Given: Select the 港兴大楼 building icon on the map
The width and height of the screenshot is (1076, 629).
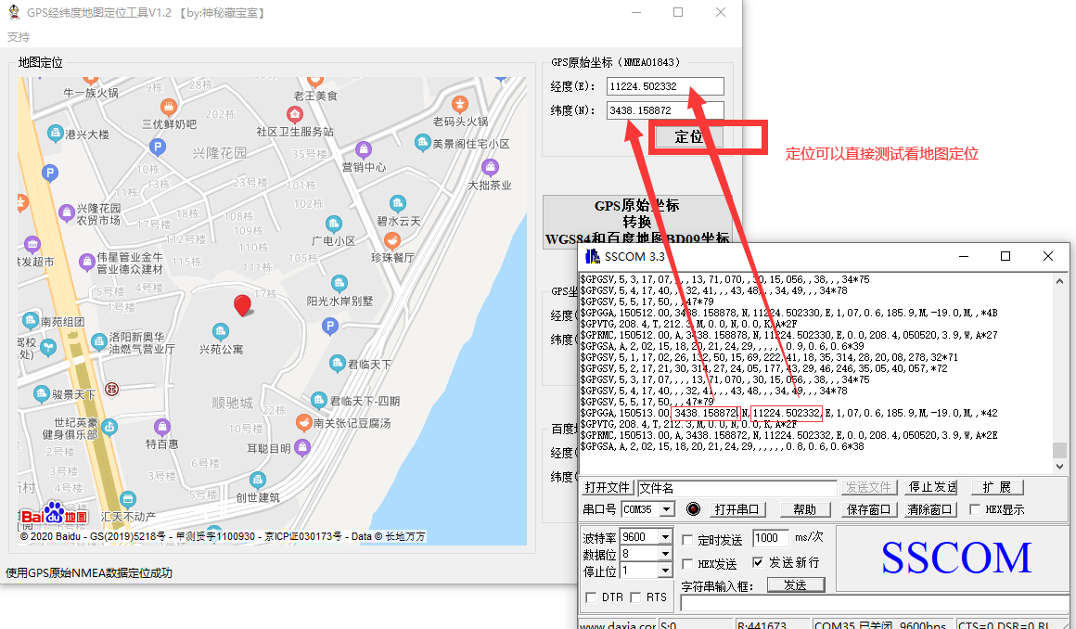Looking at the screenshot, I should tap(56, 134).
